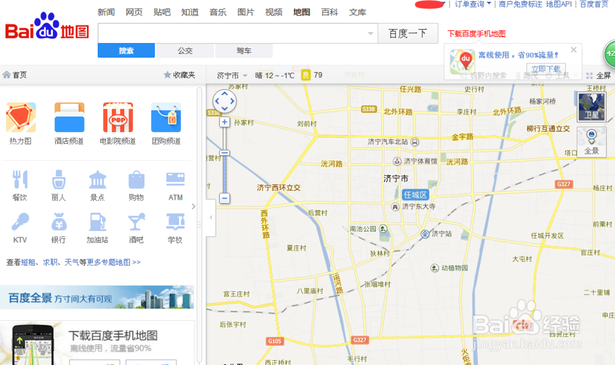This screenshot has height=365, width=615.
Task: Close the offline map promo popup
Action: pyautogui.click(x=574, y=50)
